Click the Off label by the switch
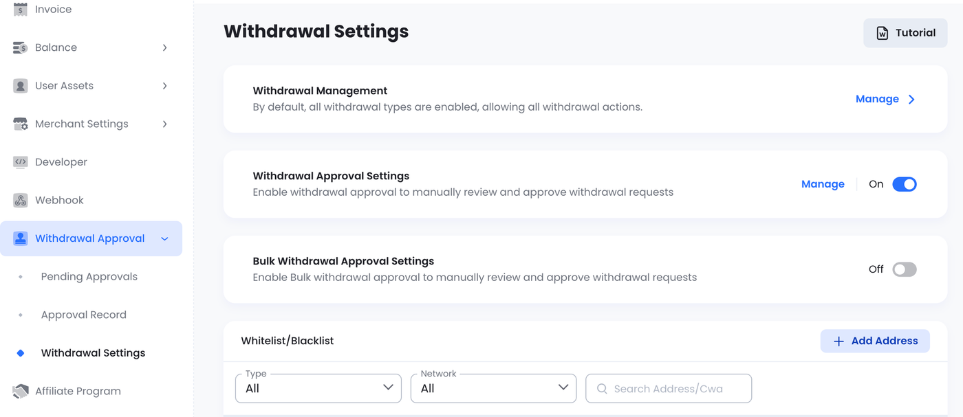The width and height of the screenshot is (963, 417). coord(876,269)
